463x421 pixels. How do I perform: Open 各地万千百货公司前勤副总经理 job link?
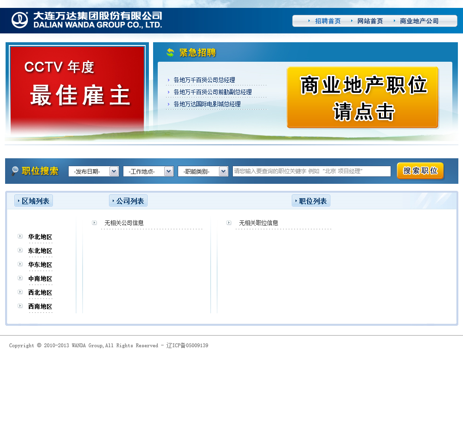[212, 92]
